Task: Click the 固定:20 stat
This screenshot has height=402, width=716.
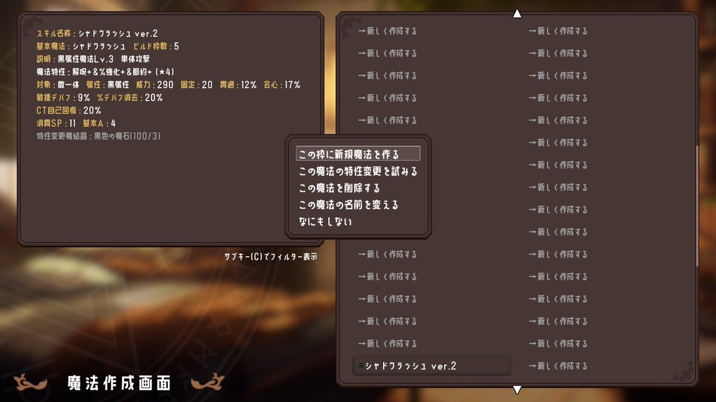Action: pyautogui.click(x=197, y=85)
